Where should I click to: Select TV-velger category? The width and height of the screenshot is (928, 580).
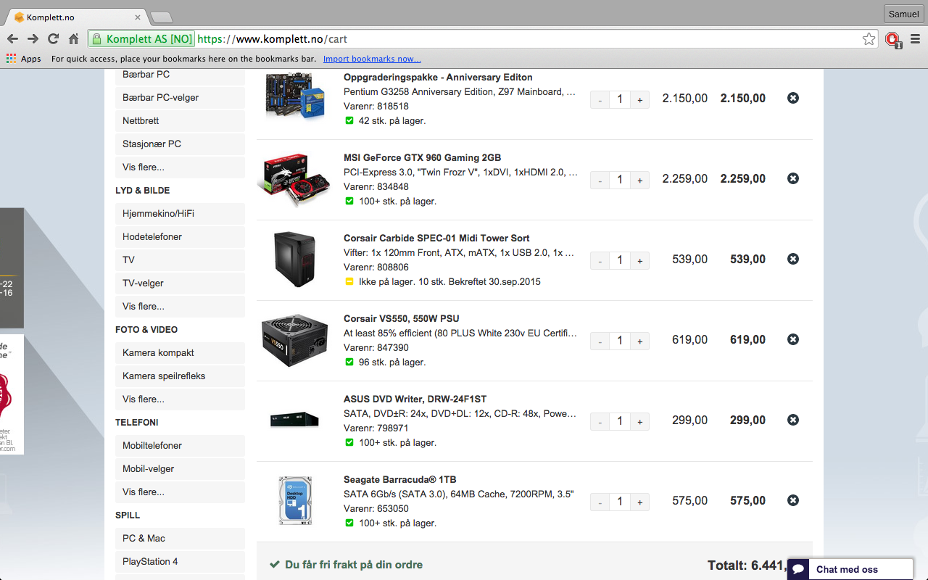pos(180,283)
